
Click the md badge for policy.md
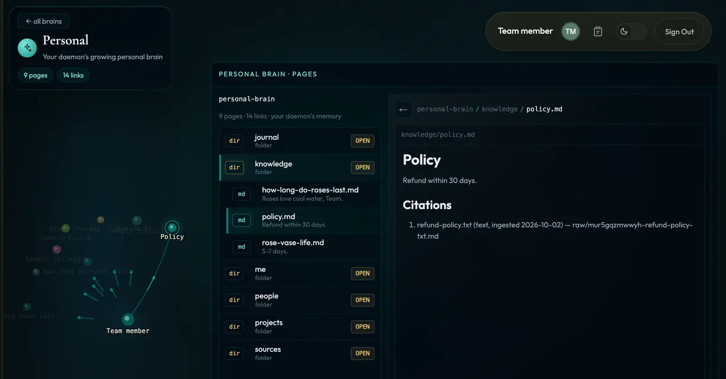click(241, 220)
